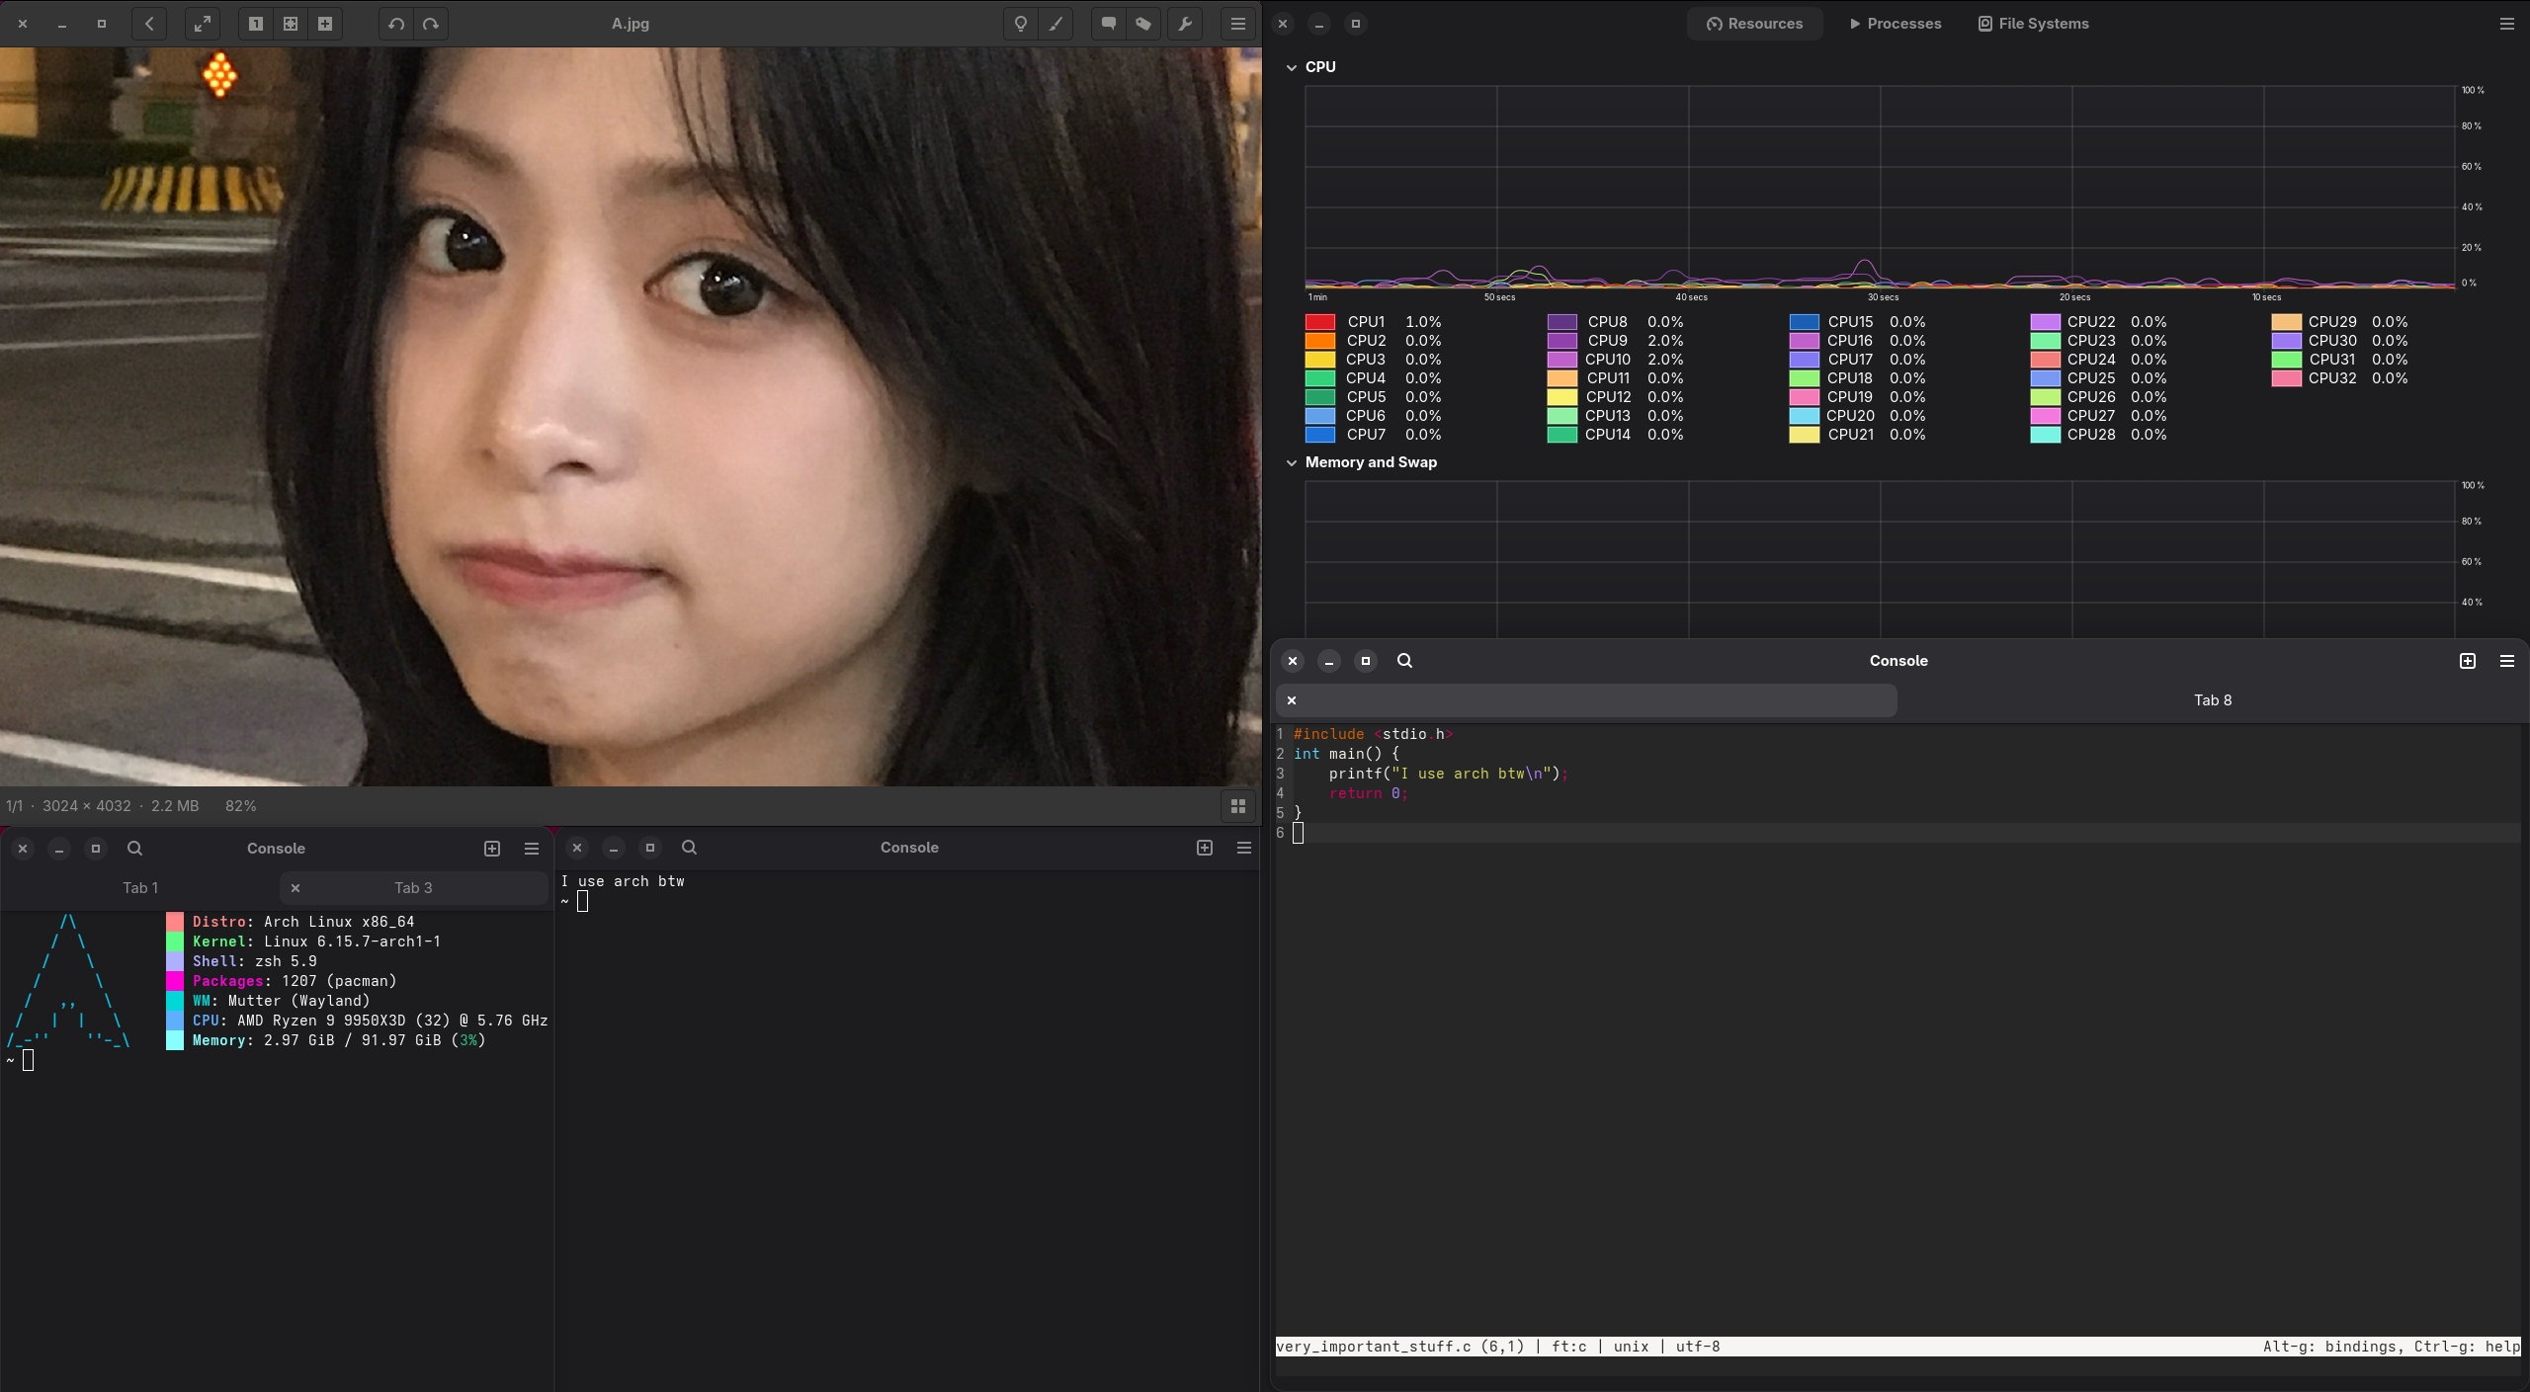Screen dimensions: 2530x1392
Task: Change the CPU2 orange color swatch
Action: point(1320,341)
